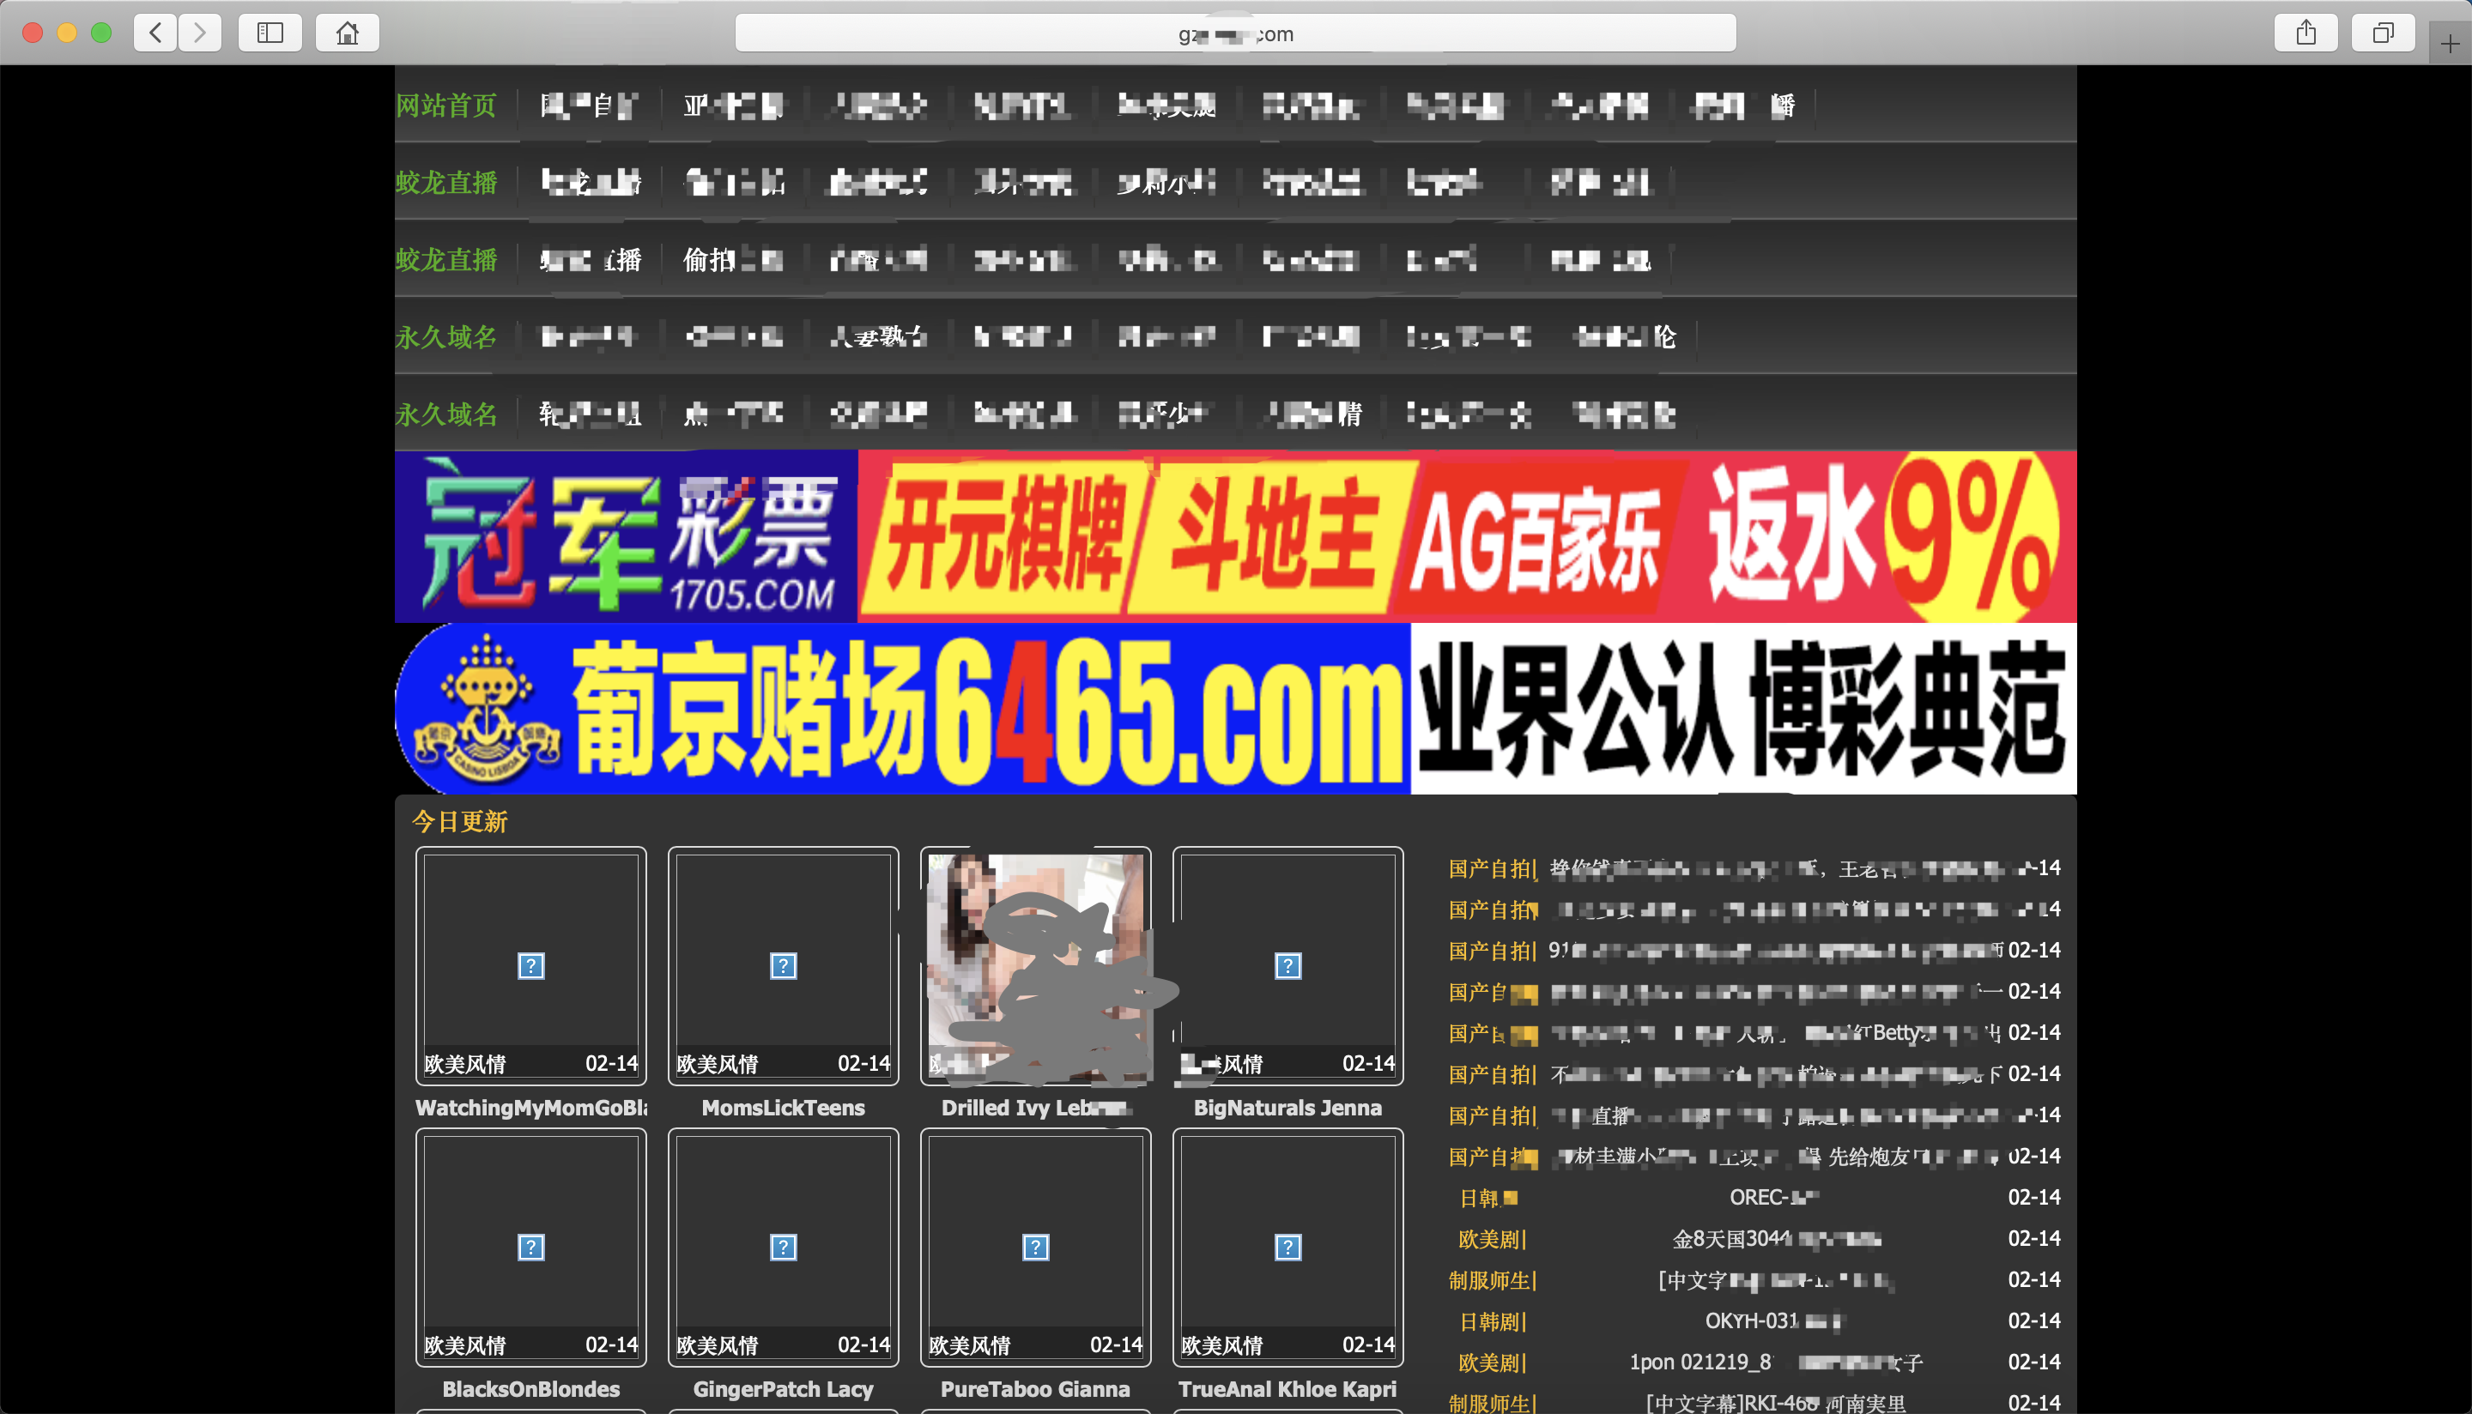Screen dimensions: 2472x1414
Task: Click broken image icon above WatchingMyMomGoBl title
Action: pyautogui.click(x=531, y=966)
